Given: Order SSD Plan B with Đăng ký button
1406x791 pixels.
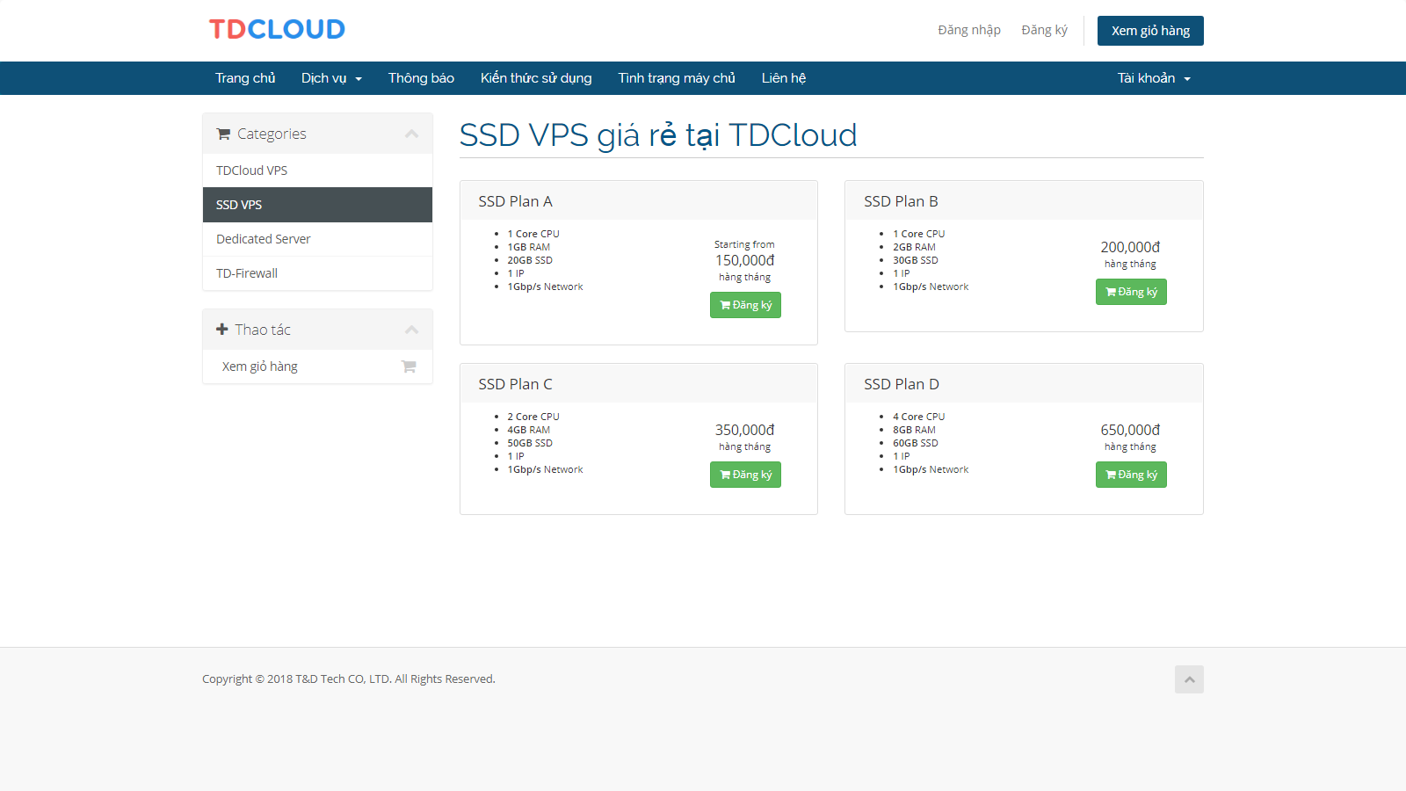Looking at the screenshot, I should (x=1131, y=292).
